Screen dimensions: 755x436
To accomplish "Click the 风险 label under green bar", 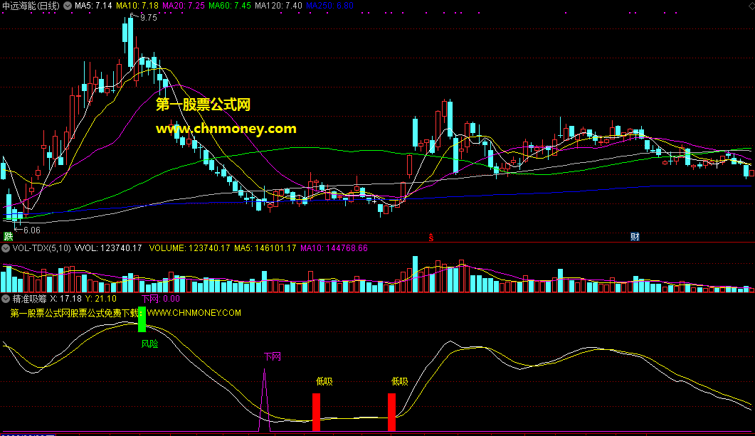I will pyautogui.click(x=149, y=344).
